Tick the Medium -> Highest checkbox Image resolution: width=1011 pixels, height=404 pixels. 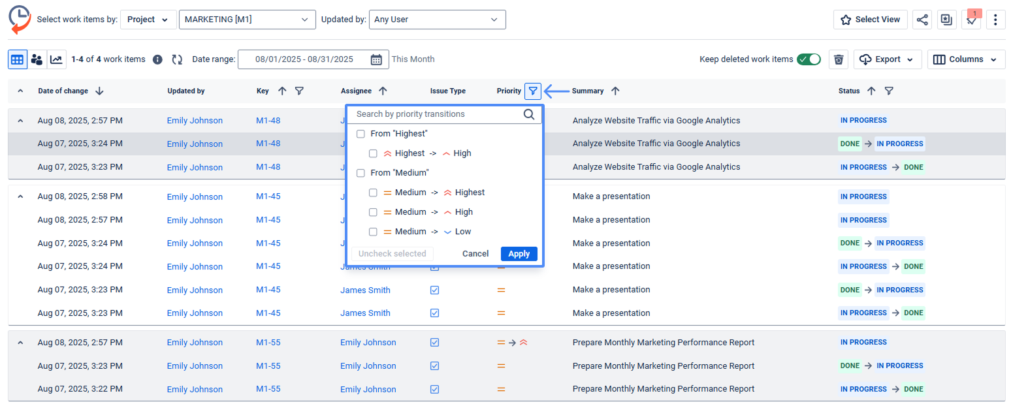(373, 193)
